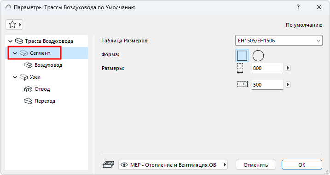Click the По умолчанию label

pyautogui.click(x=304, y=25)
